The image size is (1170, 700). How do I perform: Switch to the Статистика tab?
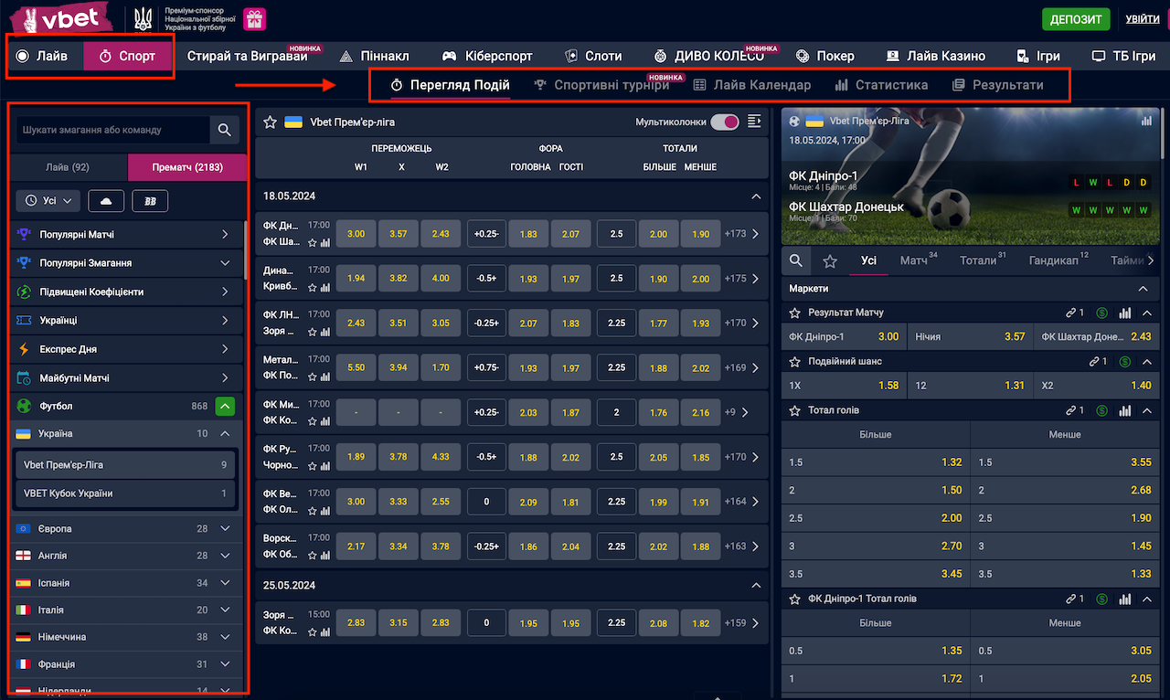tap(881, 85)
